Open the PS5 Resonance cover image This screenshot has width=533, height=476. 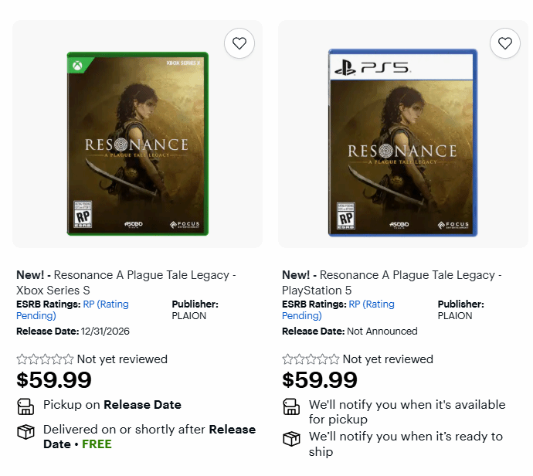click(x=403, y=144)
